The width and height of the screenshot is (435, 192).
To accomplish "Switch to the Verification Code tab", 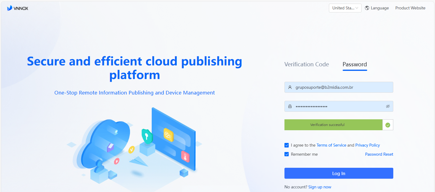I will click(x=307, y=64).
